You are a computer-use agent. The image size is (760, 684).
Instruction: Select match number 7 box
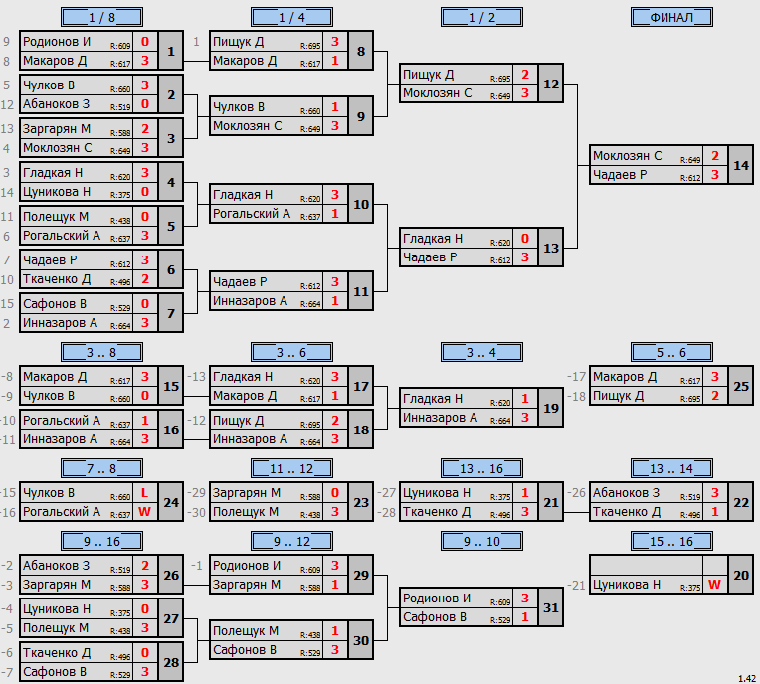(171, 313)
